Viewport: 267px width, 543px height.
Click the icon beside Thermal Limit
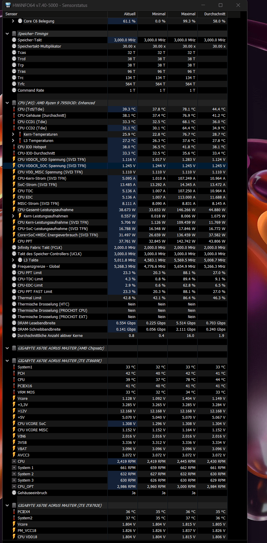tap(14, 298)
